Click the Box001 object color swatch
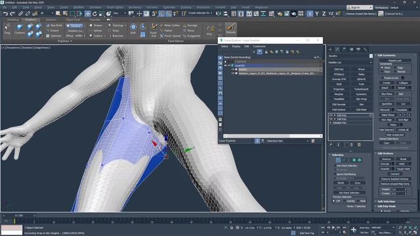Screen dimensions: 420x236 point(371,56)
